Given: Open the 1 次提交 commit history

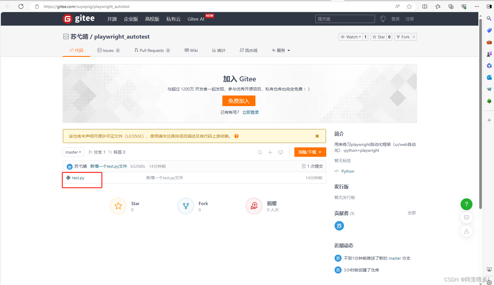Looking at the screenshot, I should click(x=312, y=166).
